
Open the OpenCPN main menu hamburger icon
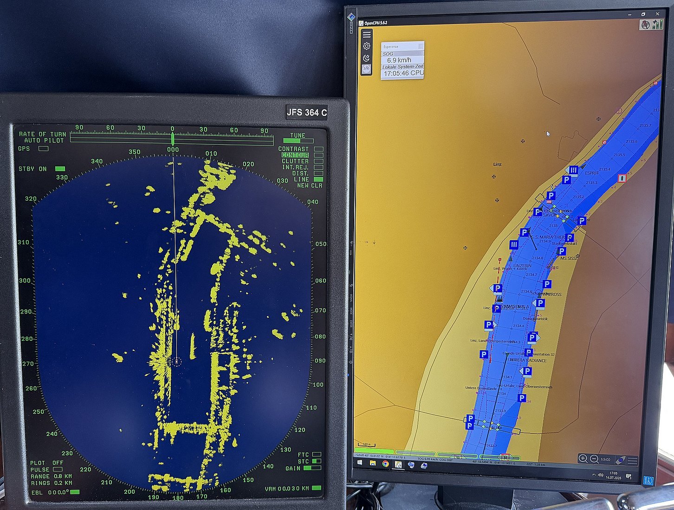pyautogui.click(x=367, y=34)
